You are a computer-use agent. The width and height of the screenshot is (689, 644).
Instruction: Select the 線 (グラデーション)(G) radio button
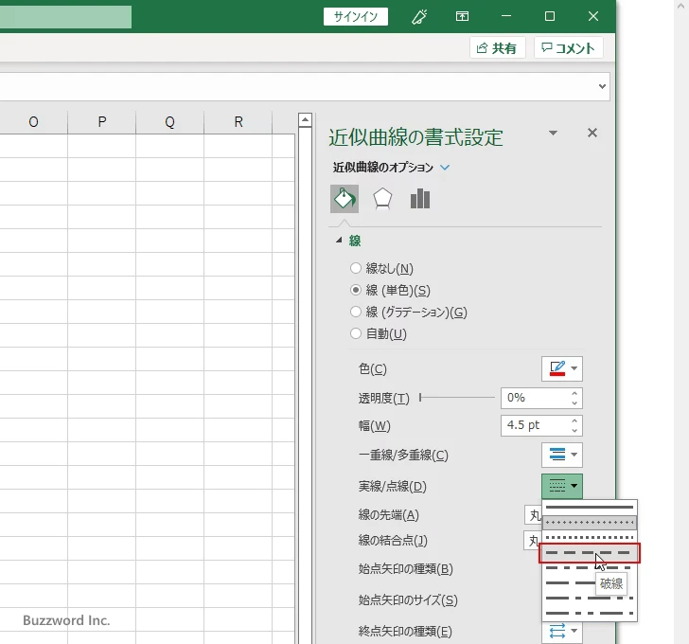[356, 312]
